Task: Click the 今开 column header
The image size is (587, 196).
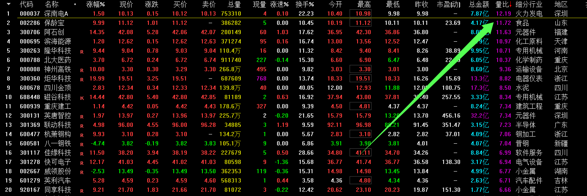Action: click(336, 5)
